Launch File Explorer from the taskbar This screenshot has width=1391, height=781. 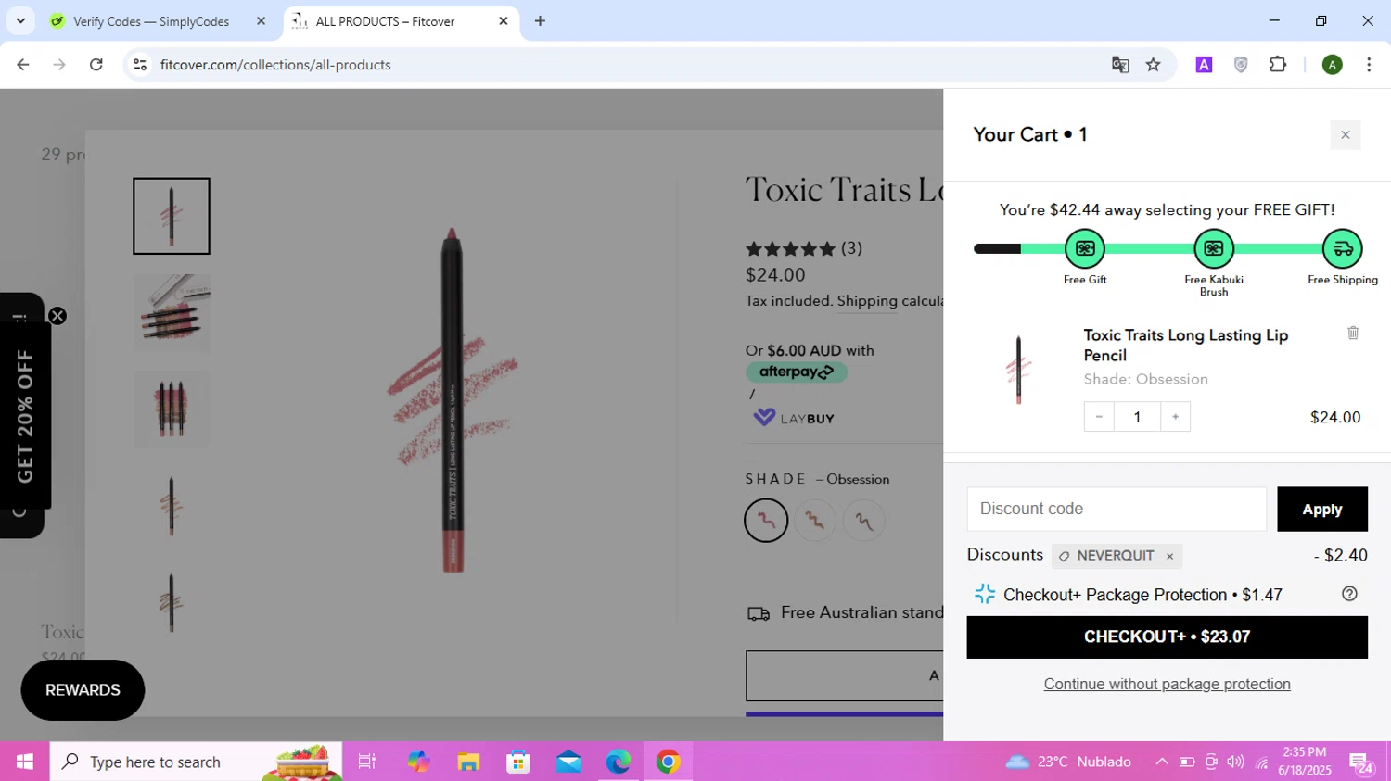[x=468, y=762]
